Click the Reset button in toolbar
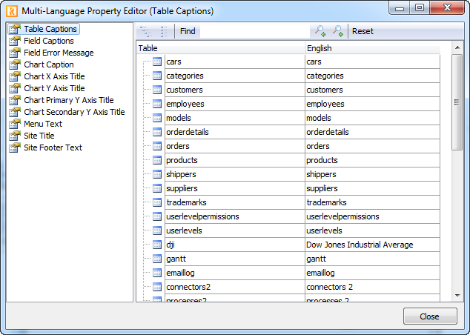Viewport: 470px width, 335px height. point(363,31)
